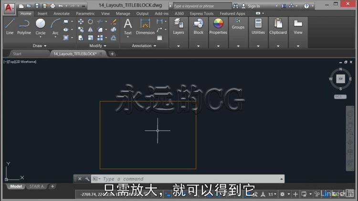Open the Help question mark icon
This screenshot has width=358, height=201.
point(306,6)
